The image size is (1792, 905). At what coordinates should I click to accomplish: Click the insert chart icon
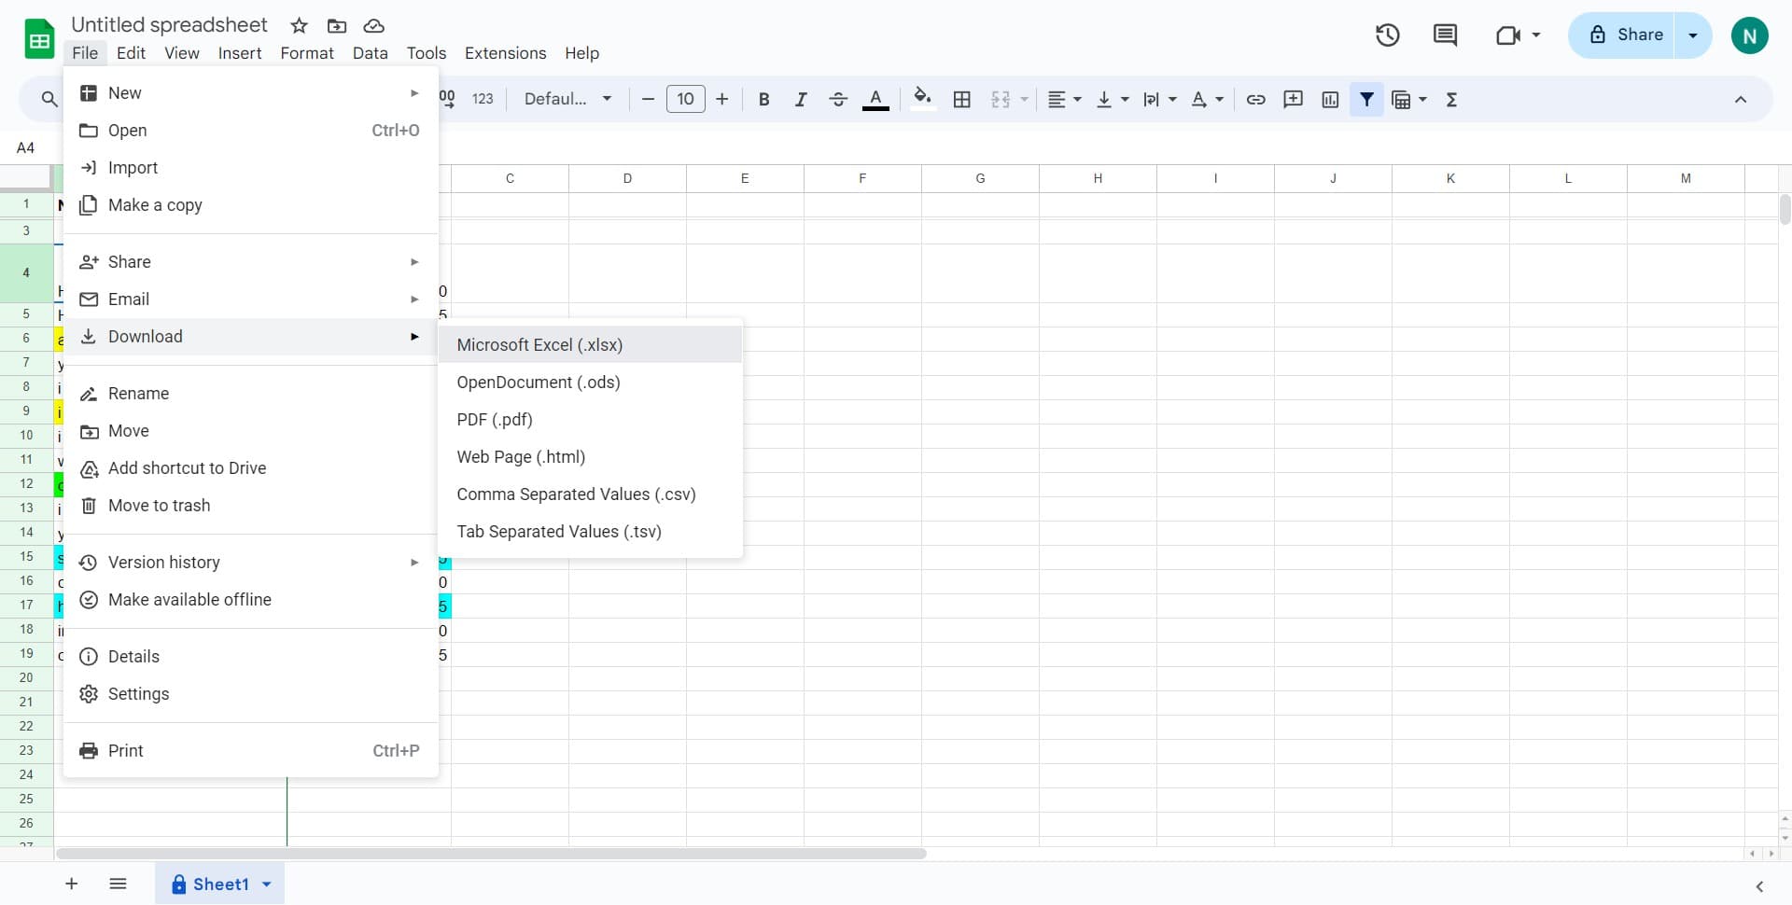(x=1330, y=100)
